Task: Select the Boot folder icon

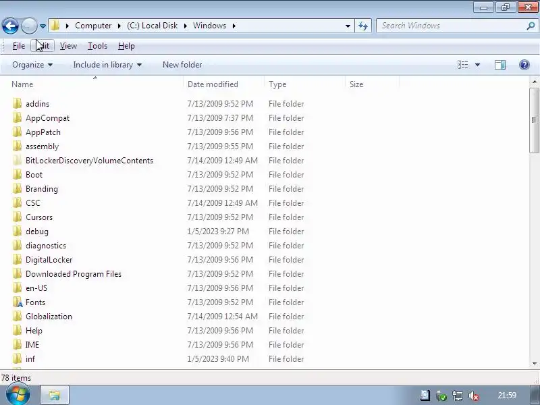Action: click(17, 175)
